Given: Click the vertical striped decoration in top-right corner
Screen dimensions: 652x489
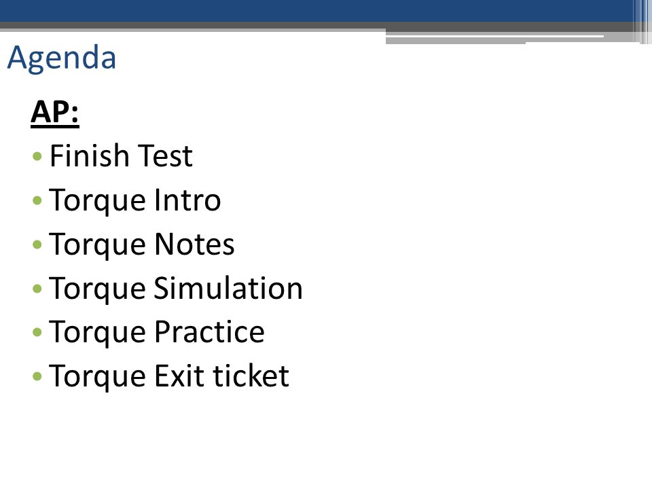Looking at the screenshot, I should point(642,22).
